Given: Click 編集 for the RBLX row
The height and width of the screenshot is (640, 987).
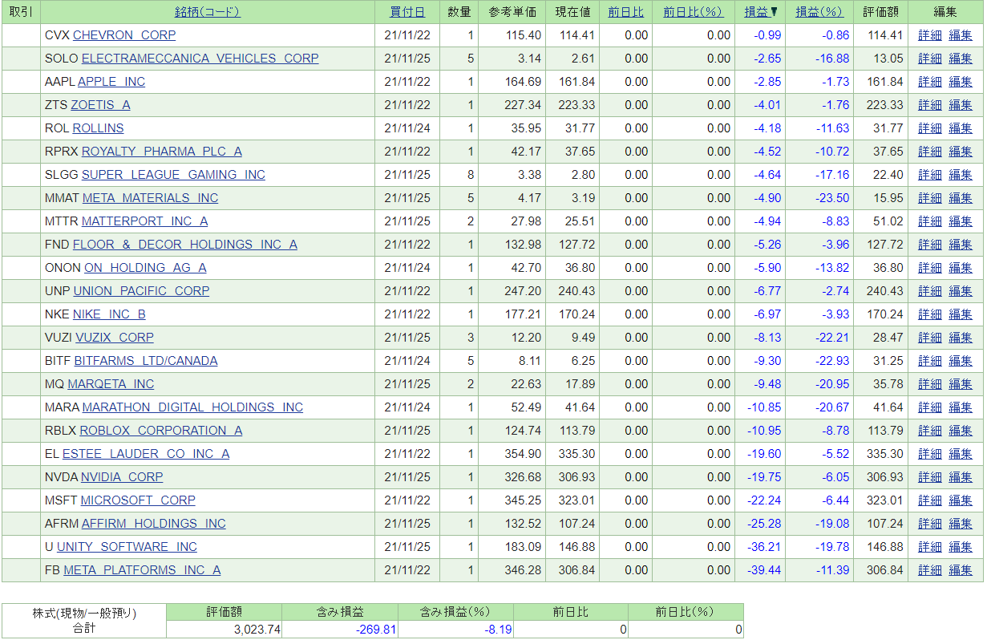Looking at the screenshot, I should (961, 431).
